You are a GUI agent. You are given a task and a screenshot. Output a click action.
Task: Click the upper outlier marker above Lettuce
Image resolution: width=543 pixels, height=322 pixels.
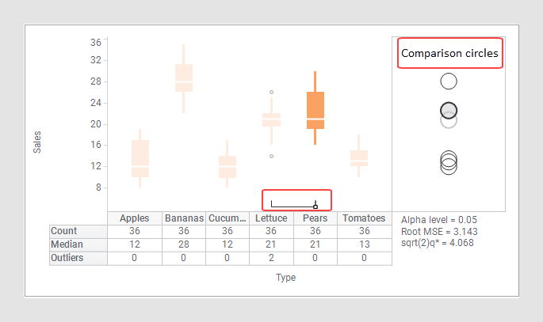(271, 93)
